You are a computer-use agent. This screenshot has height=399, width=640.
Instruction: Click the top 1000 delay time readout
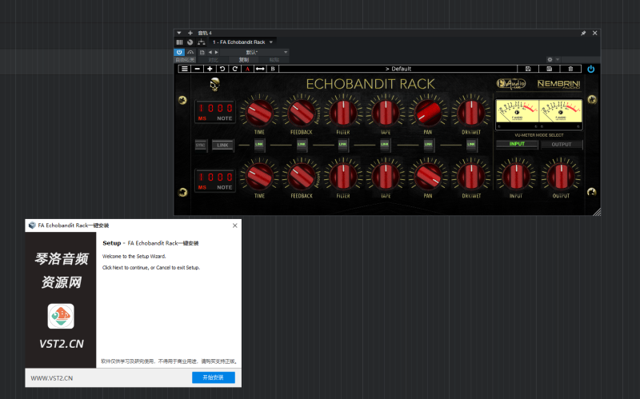click(215, 108)
